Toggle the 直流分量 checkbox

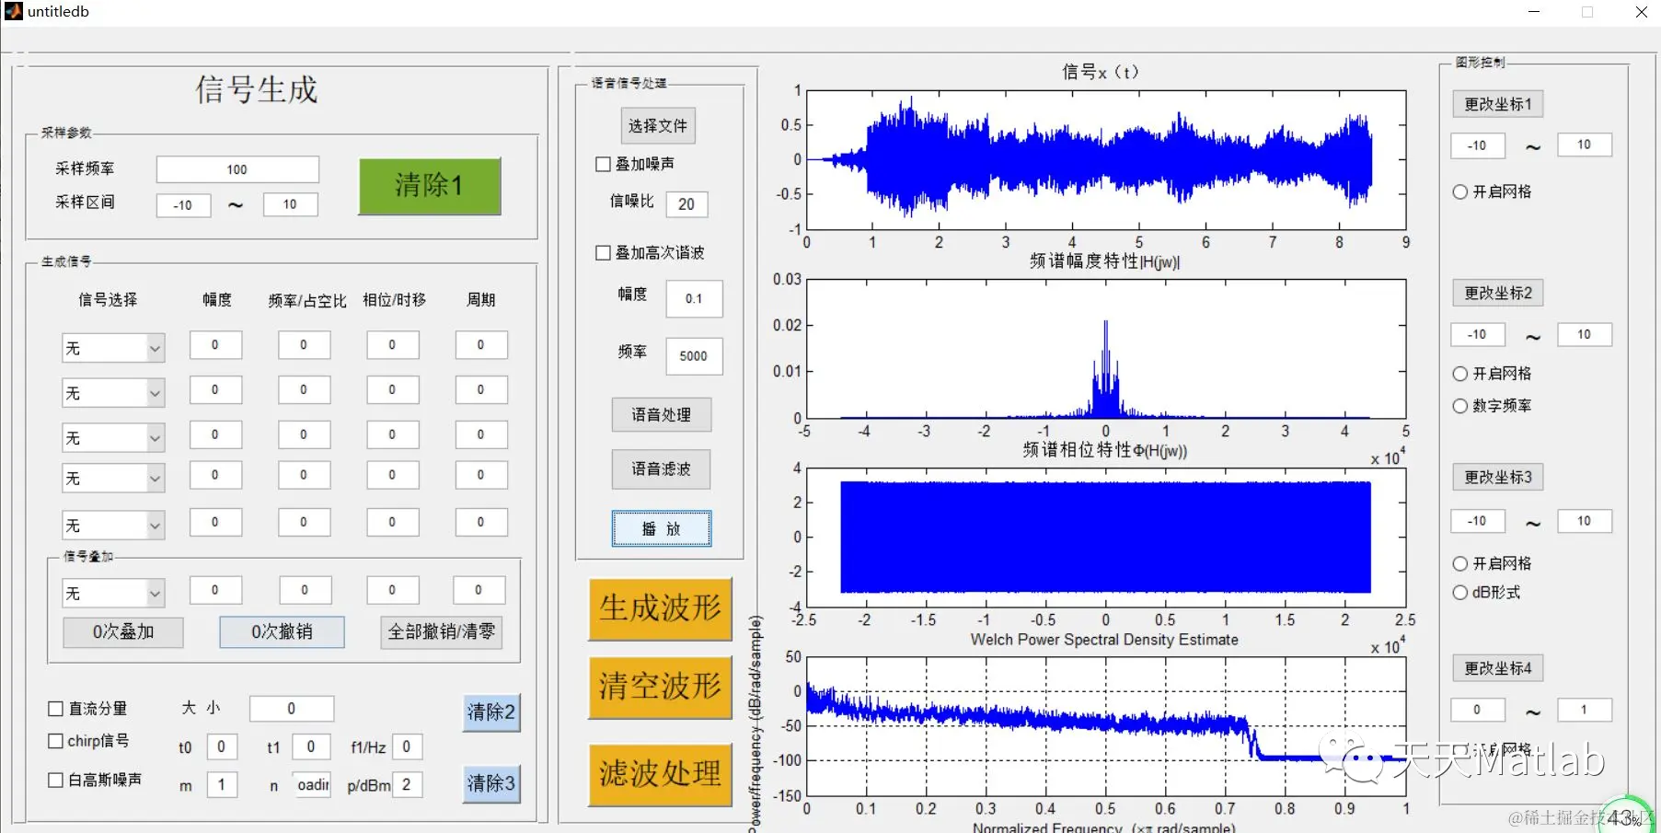(x=55, y=709)
